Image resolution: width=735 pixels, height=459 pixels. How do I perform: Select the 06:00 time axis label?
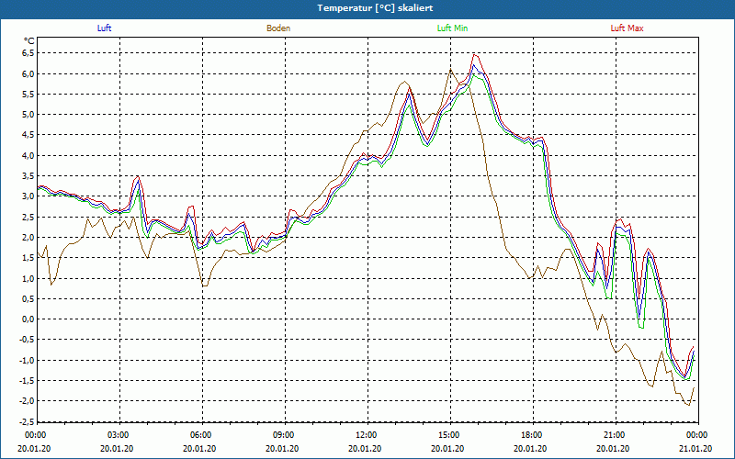[201, 435]
